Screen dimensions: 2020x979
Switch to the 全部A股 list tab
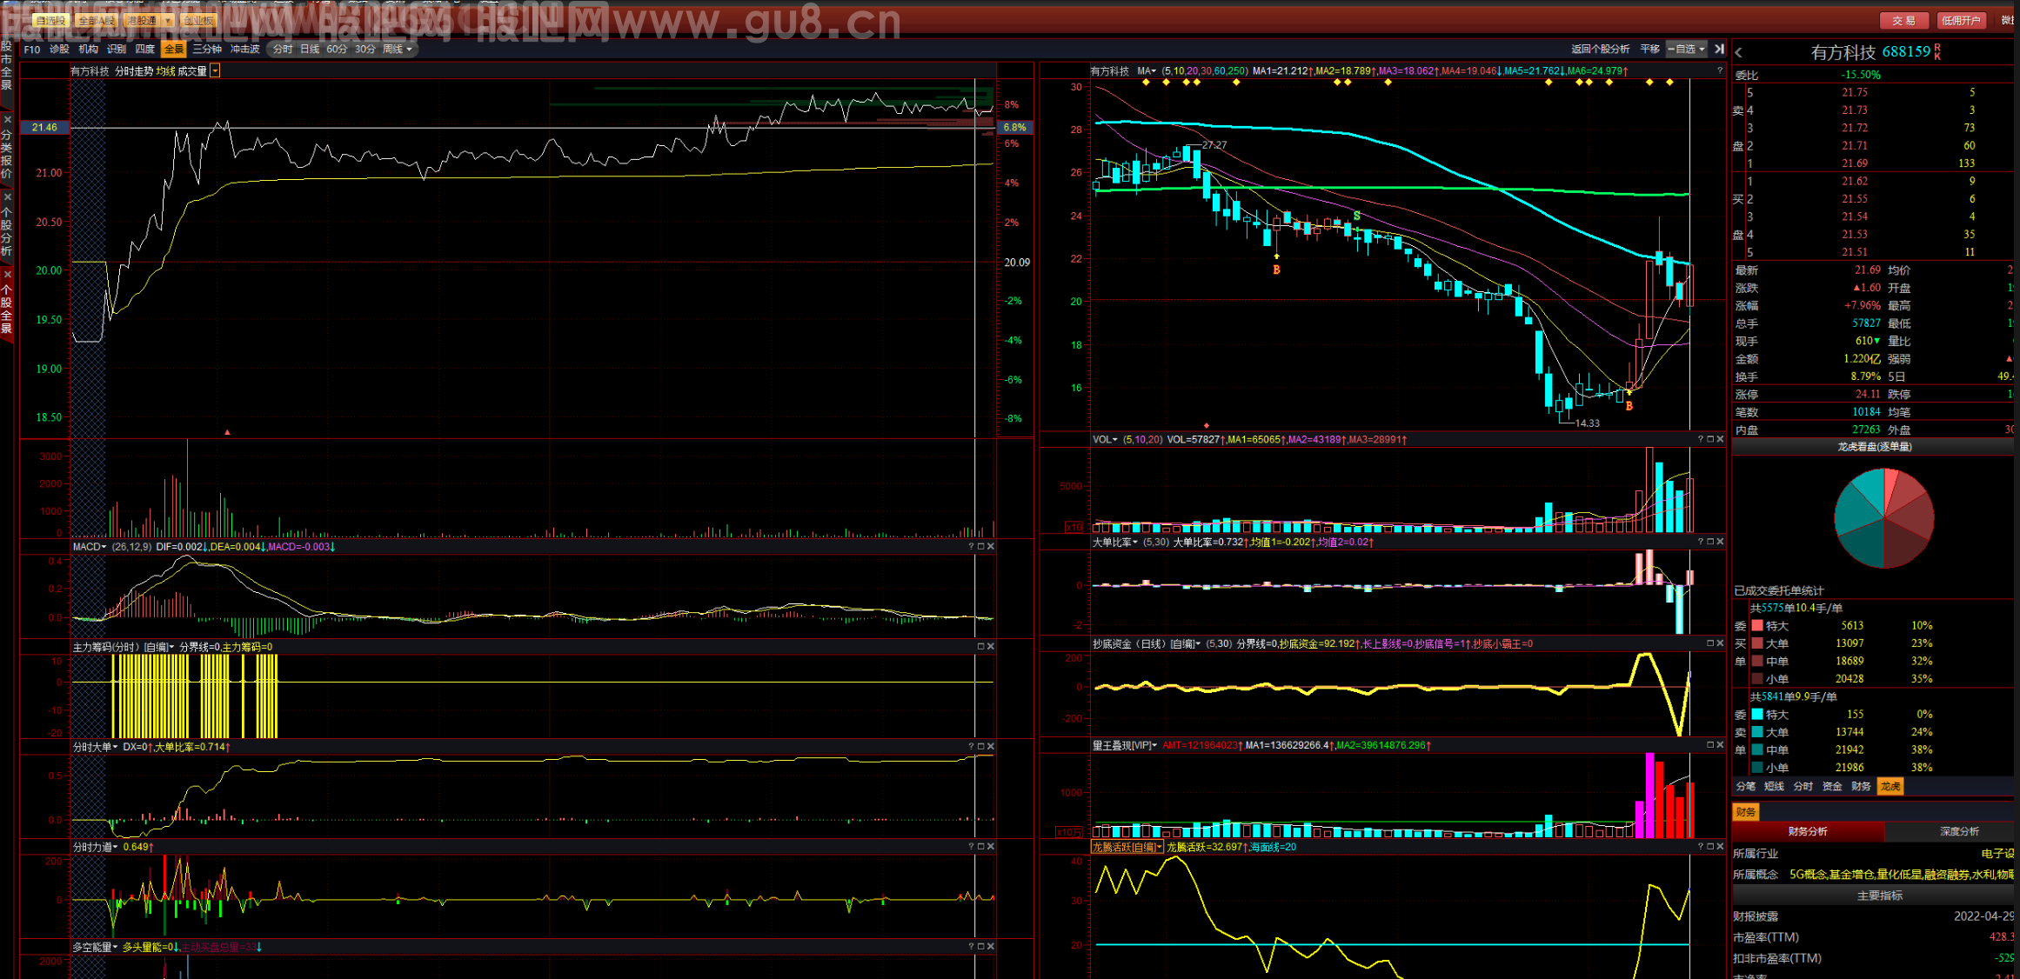(x=96, y=21)
